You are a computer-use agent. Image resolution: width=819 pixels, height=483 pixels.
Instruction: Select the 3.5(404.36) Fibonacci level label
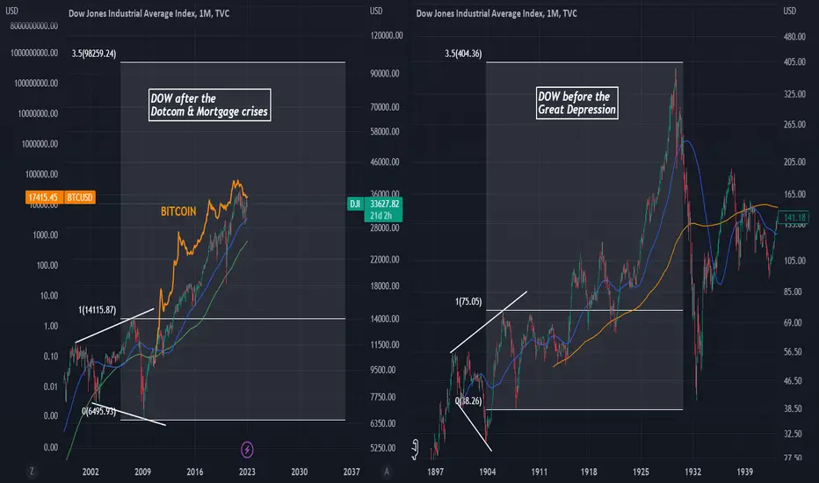(463, 54)
